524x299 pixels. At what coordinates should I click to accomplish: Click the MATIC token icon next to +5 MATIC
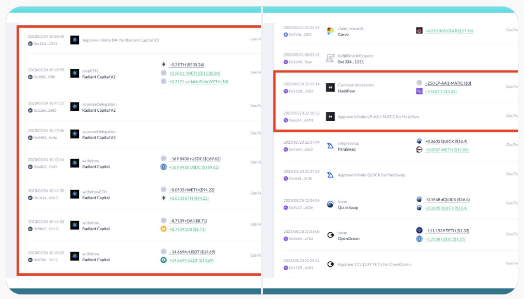(419, 92)
